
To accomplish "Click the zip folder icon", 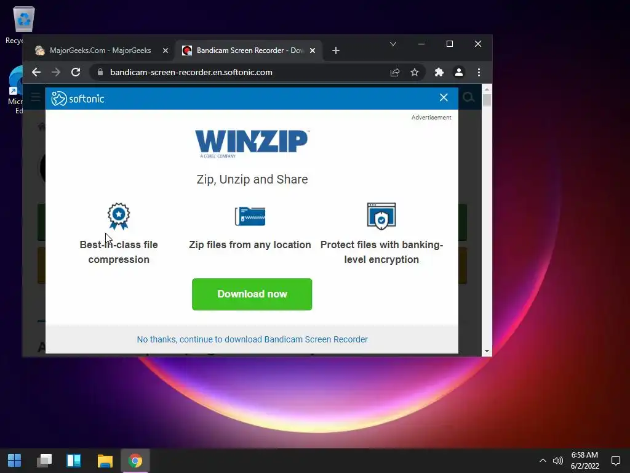I will (x=250, y=216).
